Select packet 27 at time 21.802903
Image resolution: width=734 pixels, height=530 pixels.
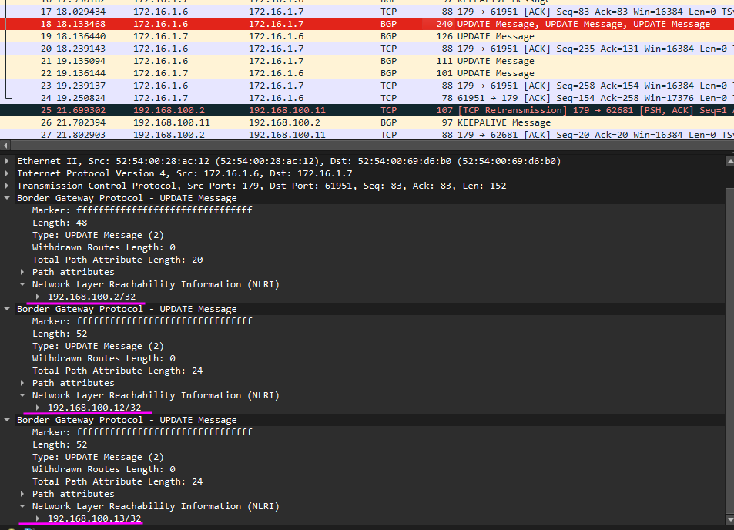coord(367,135)
